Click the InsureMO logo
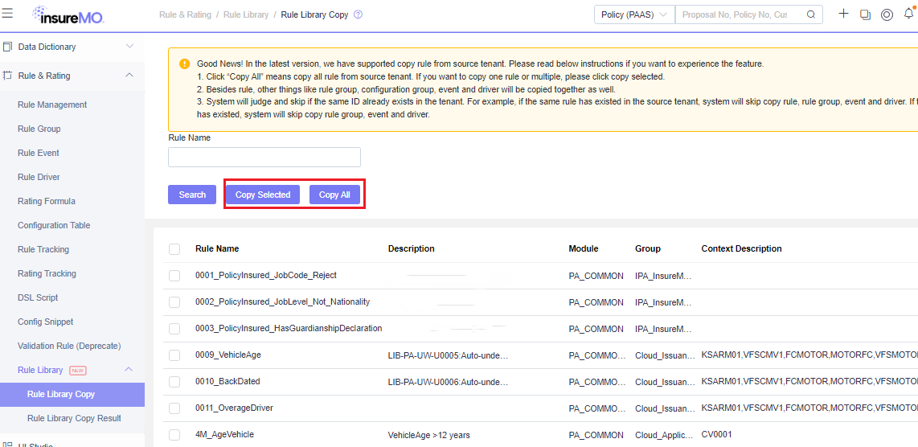This screenshot has width=918, height=447. pyautogui.click(x=68, y=14)
